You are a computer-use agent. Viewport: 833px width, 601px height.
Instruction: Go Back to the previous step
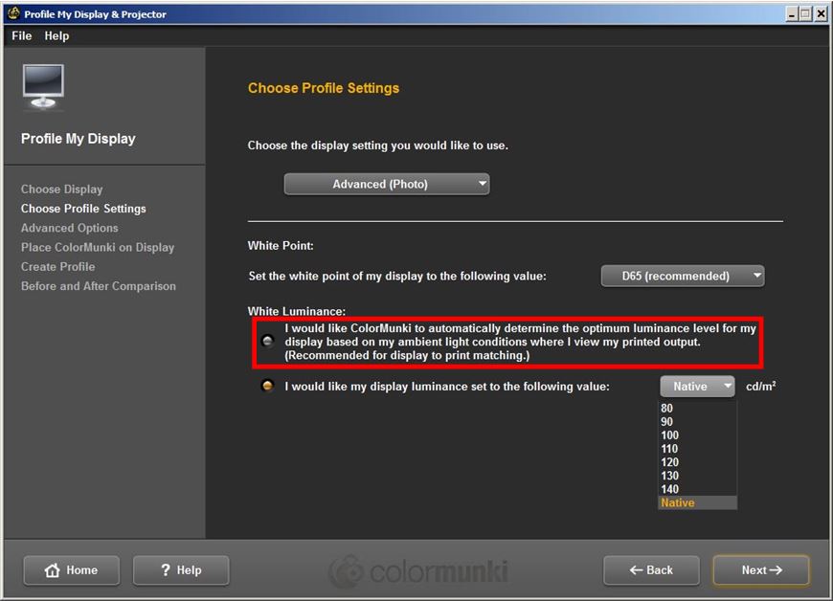651,570
